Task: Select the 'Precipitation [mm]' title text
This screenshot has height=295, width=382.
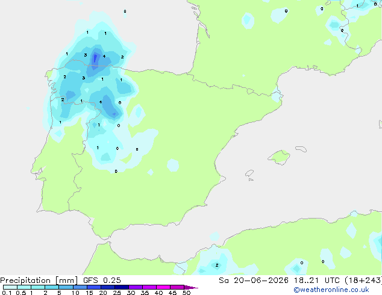Action: [39, 281]
